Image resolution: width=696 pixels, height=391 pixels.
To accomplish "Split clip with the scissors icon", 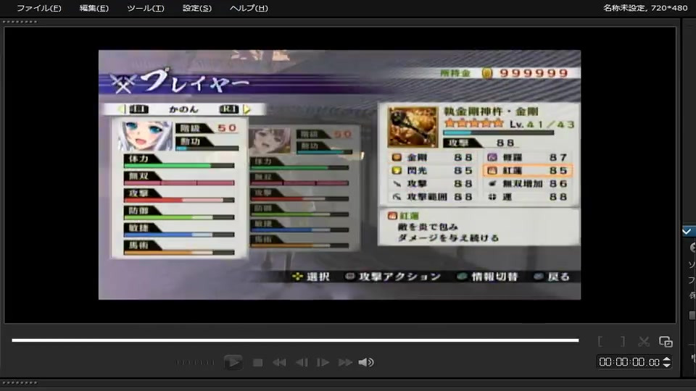I will click(644, 341).
